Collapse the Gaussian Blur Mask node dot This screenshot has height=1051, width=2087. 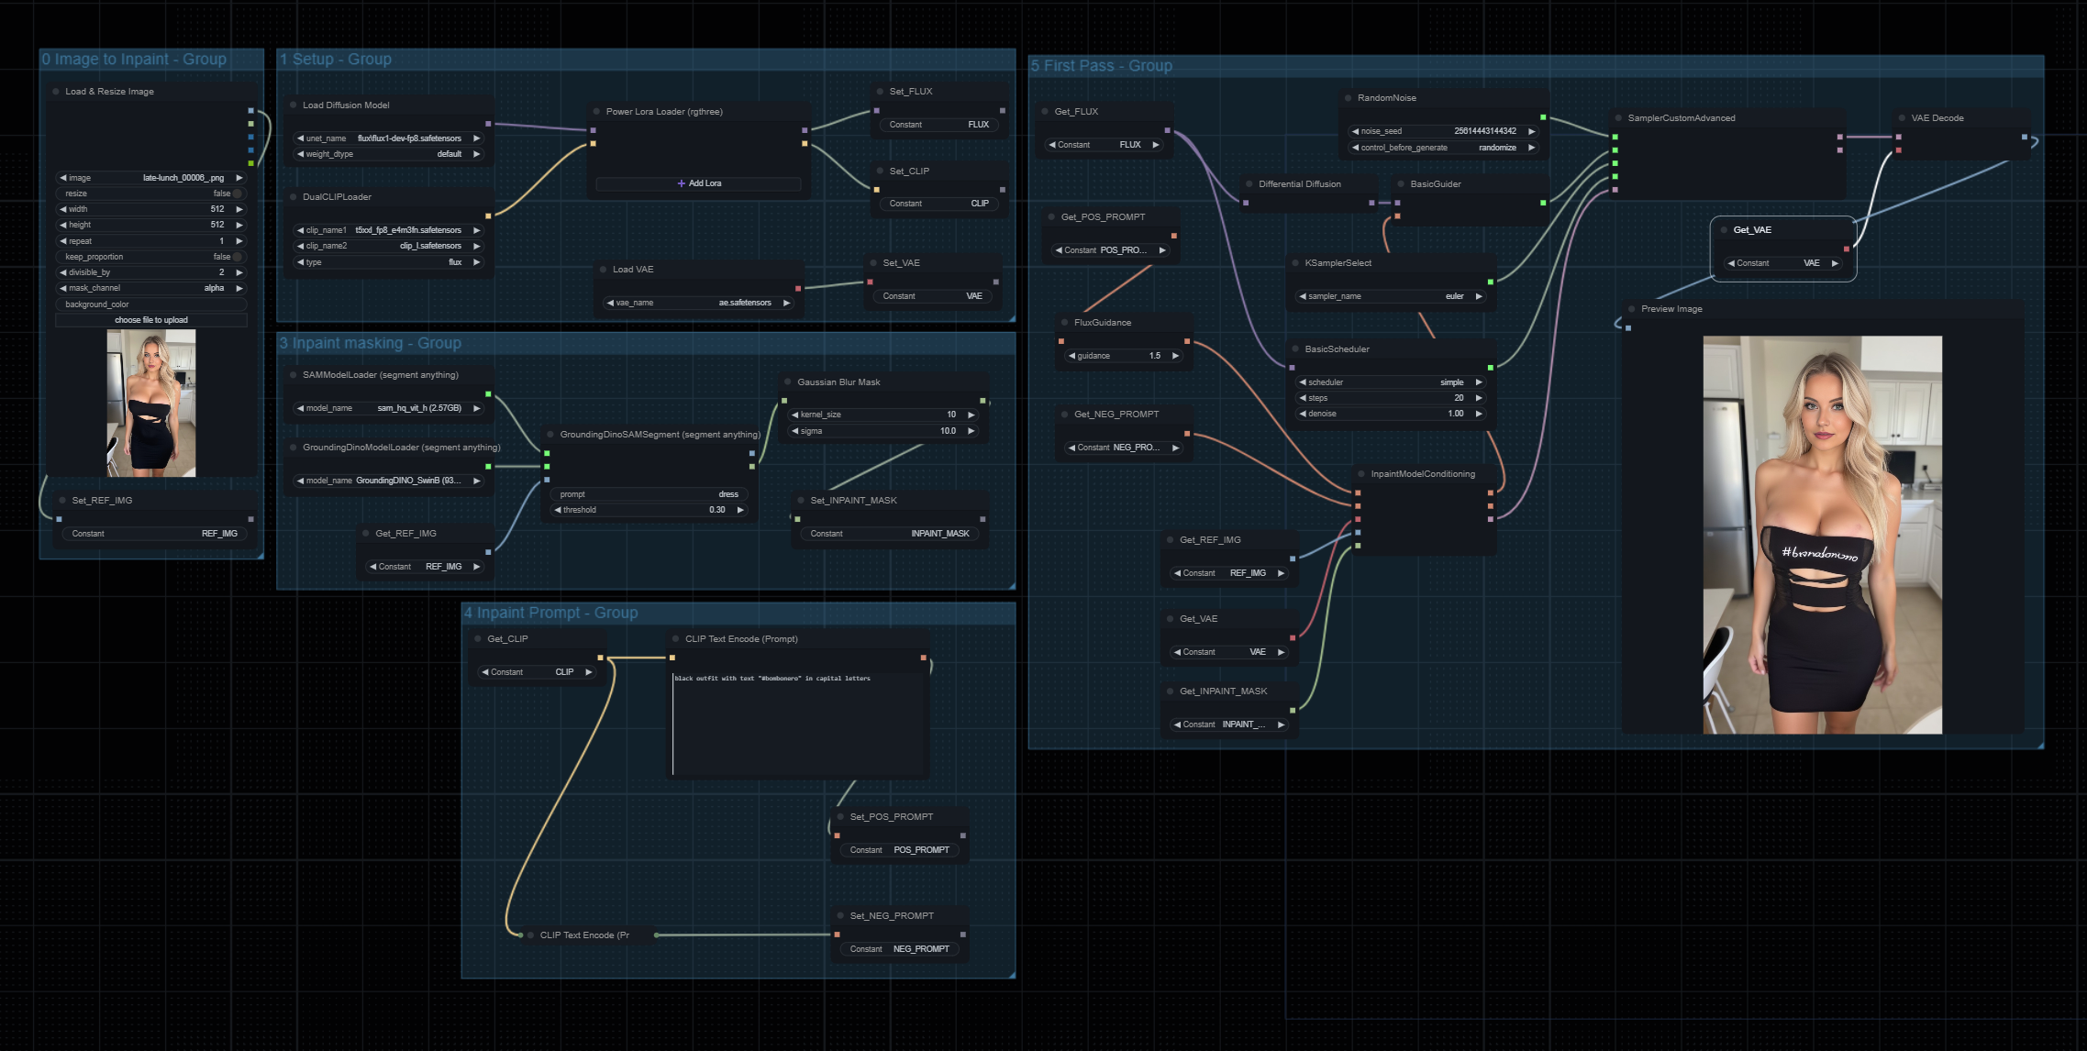(787, 382)
